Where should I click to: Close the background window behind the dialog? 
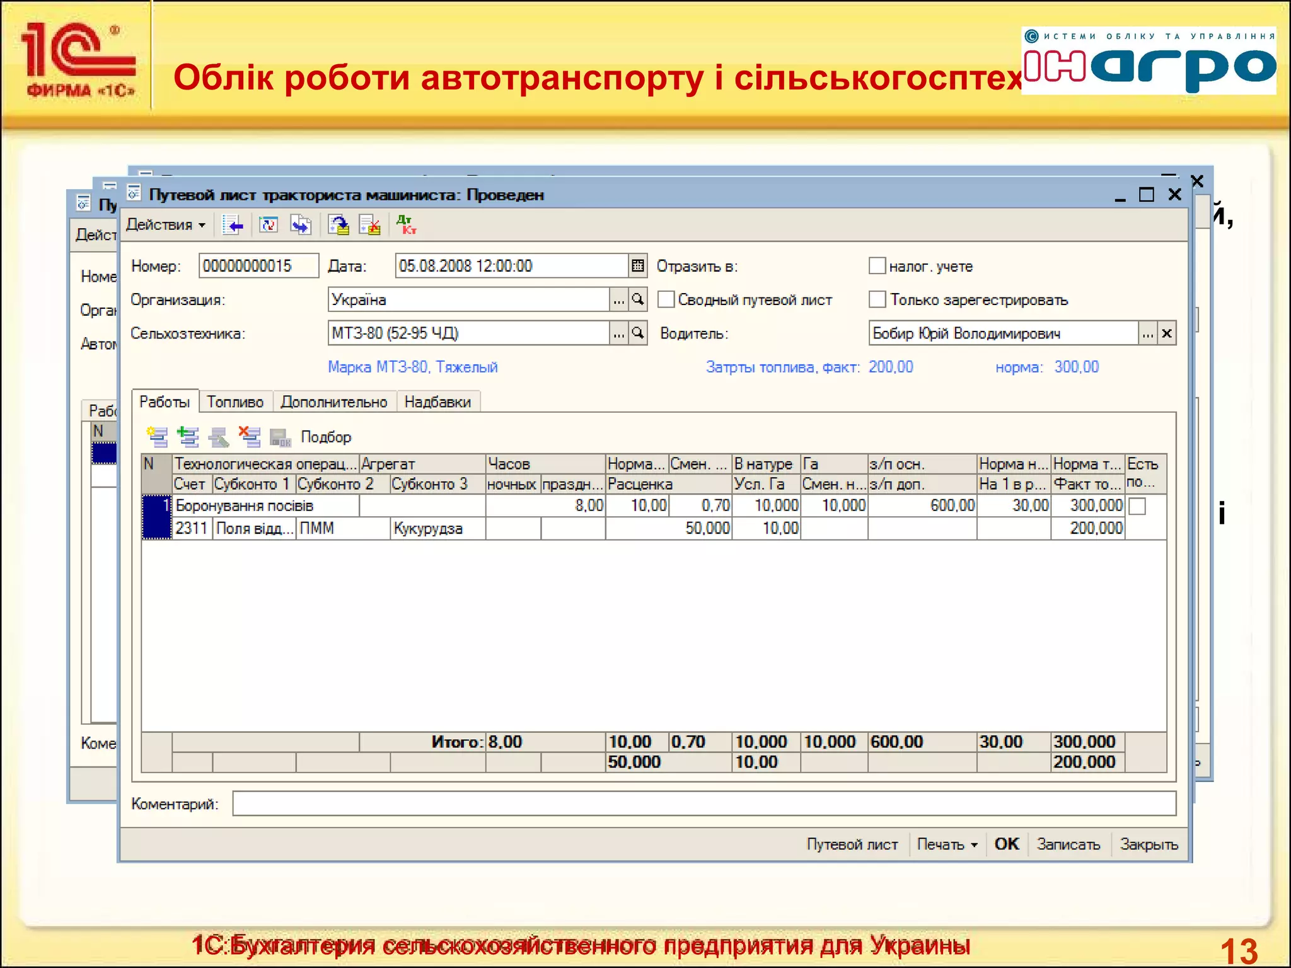(1198, 181)
